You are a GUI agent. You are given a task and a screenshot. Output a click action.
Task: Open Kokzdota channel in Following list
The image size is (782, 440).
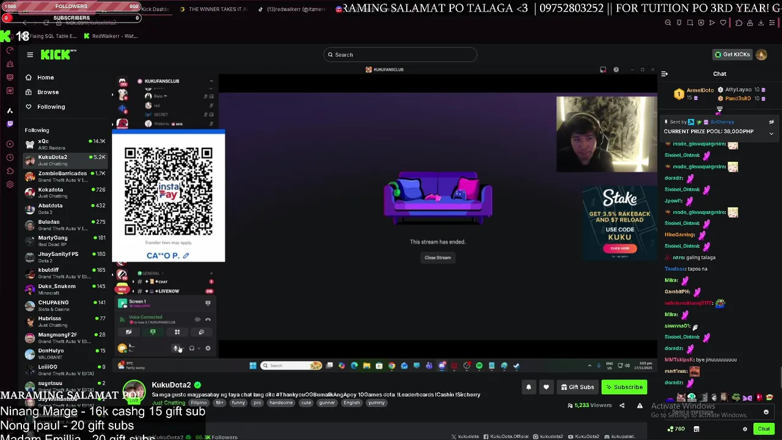[x=65, y=193]
